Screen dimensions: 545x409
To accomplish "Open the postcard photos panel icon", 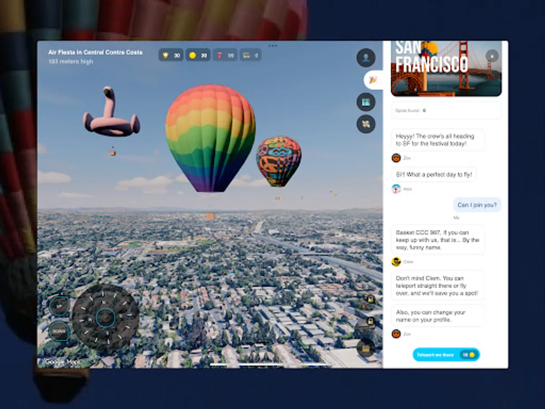I will 366,103.
